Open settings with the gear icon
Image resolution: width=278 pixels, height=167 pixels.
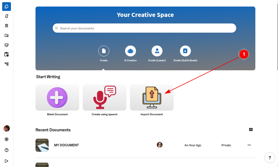click(7, 139)
